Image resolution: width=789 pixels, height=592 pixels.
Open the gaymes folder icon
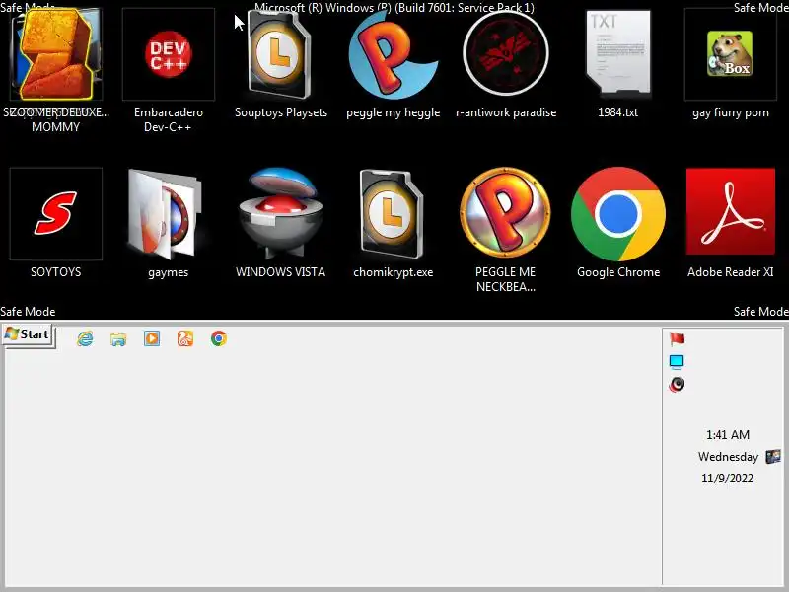(166, 212)
